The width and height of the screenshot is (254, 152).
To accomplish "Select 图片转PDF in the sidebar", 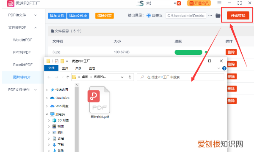I will 22,77.
